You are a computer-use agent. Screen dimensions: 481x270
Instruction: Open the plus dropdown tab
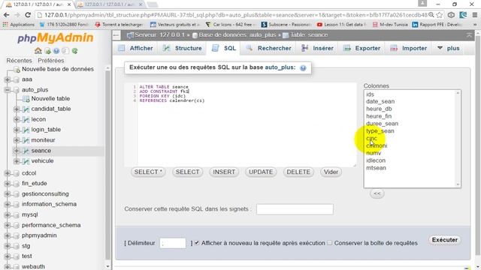pyautogui.click(x=449, y=48)
